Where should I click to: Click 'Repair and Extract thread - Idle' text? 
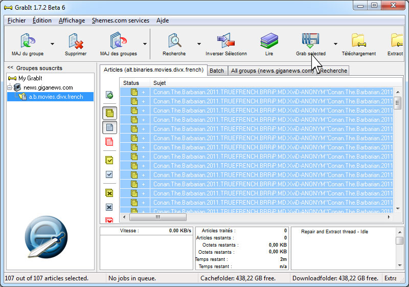click(x=334, y=232)
